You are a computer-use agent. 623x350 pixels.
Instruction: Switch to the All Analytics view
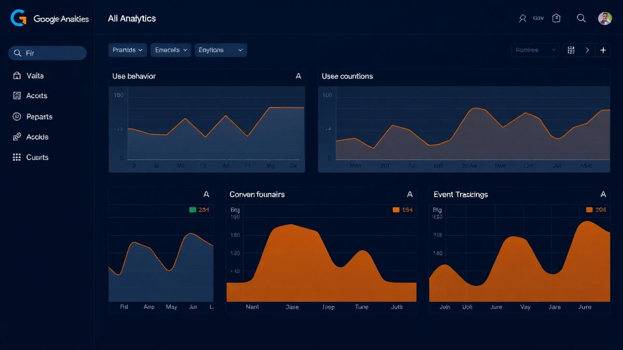point(131,18)
